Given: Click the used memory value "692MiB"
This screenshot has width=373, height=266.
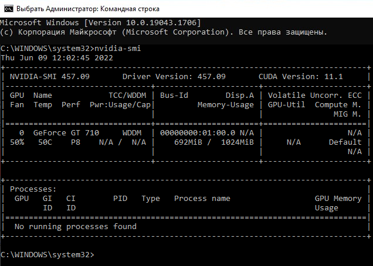Looking at the screenshot, I should (188, 142).
